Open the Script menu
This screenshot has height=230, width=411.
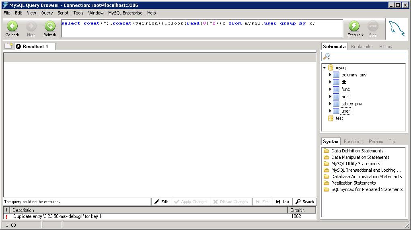pyautogui.click(x=63, y=13)
